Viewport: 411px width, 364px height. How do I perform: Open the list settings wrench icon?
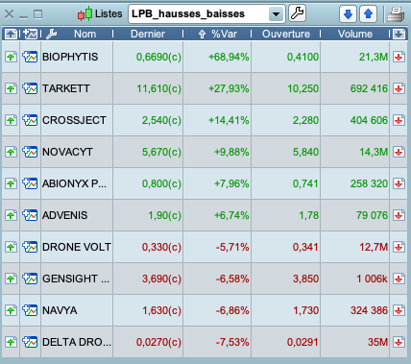point(298,13)
